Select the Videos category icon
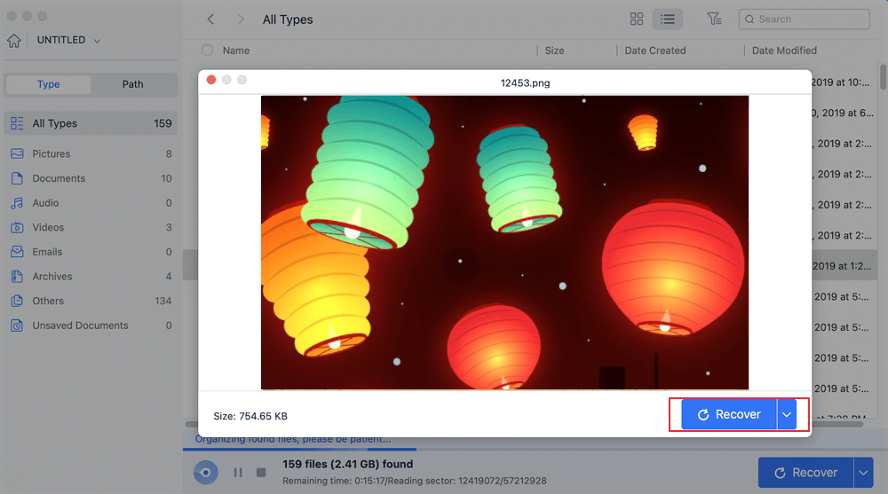 tap(17, 227)
